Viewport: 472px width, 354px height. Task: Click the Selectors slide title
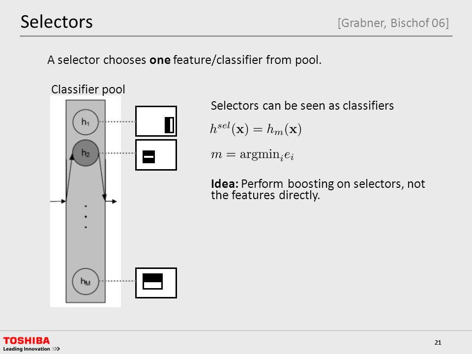[57, 22]
